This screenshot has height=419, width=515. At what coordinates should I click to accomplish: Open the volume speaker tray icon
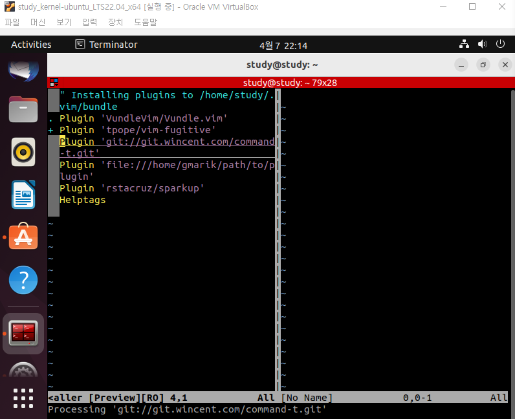(482, 44)
